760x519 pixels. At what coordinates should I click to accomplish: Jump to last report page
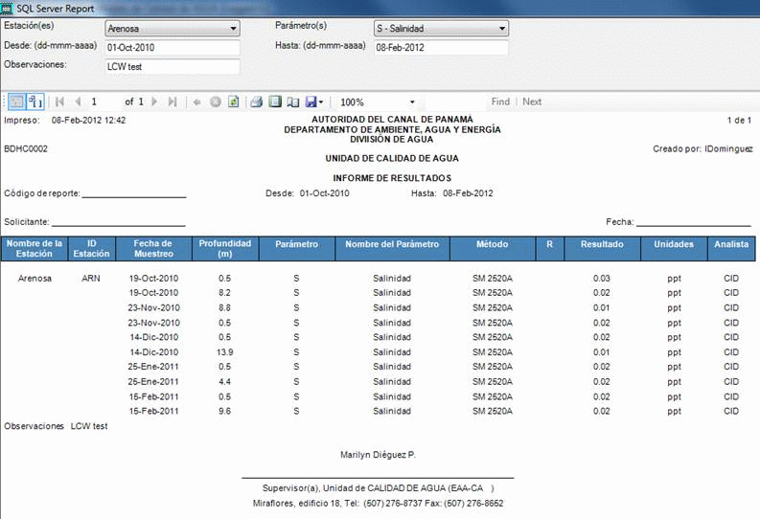click(x=173, y=102)
